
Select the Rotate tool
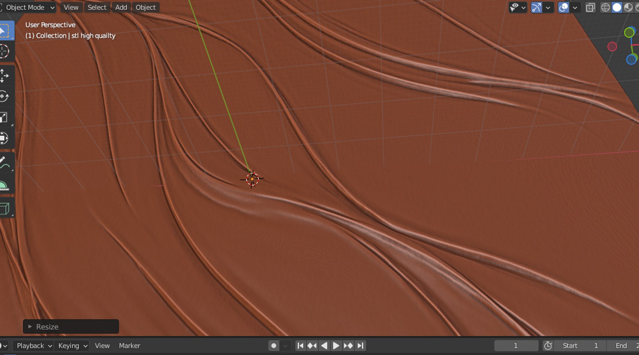(5, 96)
